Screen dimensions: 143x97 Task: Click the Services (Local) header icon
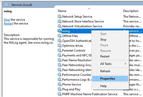(x=7, y=5)
